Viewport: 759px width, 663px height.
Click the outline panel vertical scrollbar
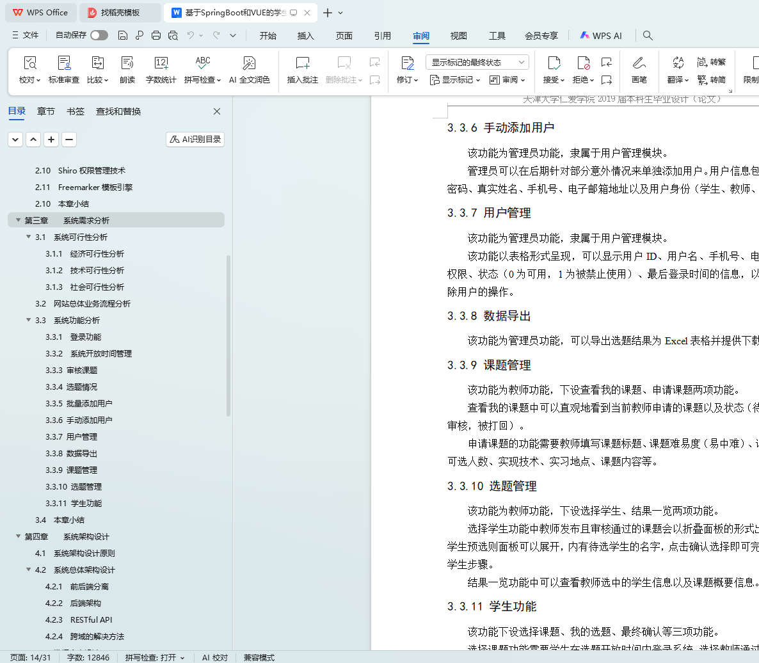coord(228,336)
